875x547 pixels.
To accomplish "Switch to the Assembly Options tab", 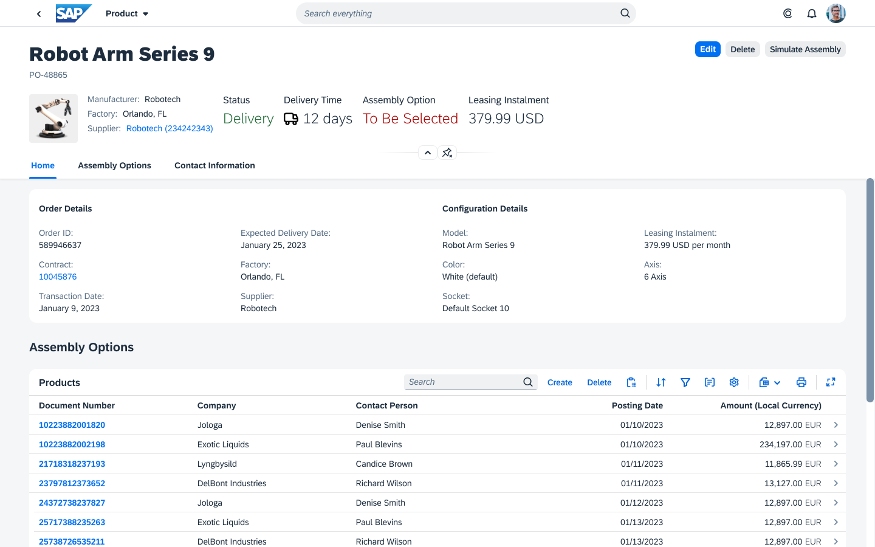I will pyautogui.click(x=114, y=165).
